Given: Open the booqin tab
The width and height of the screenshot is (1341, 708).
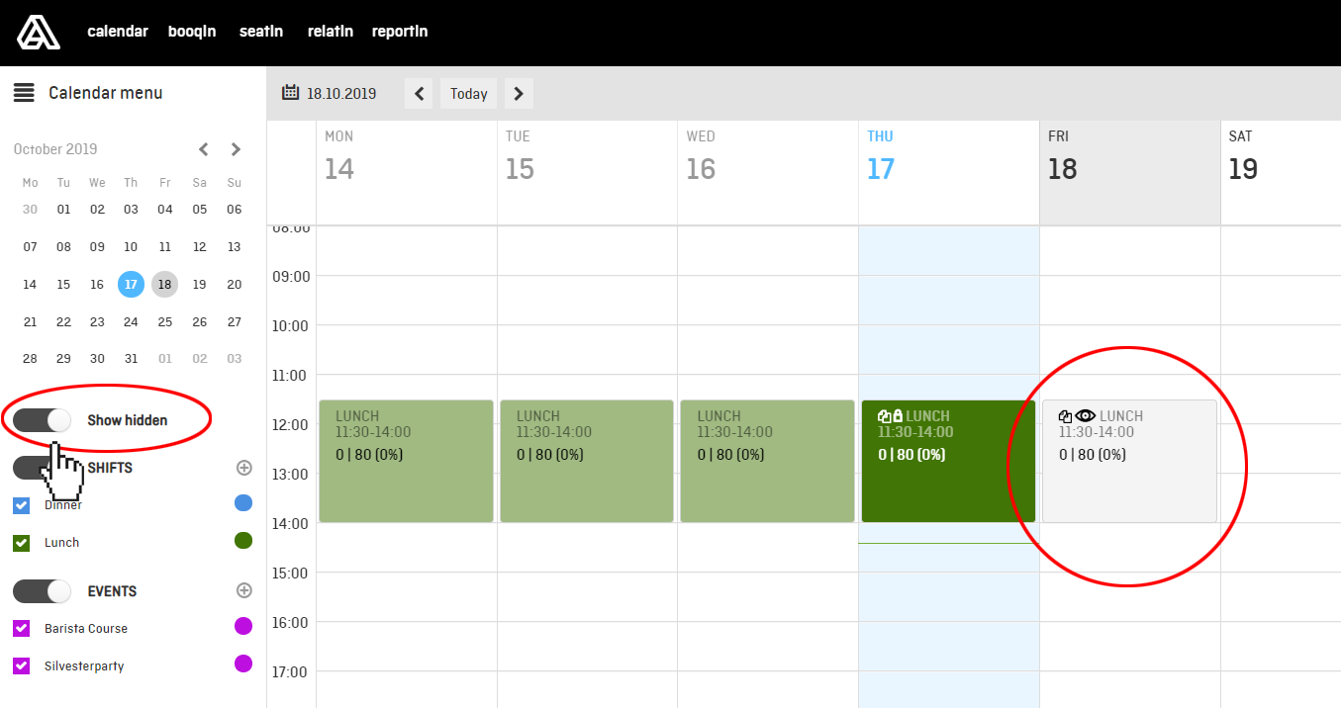Looking at the screenshot, I should coord(192,32).
